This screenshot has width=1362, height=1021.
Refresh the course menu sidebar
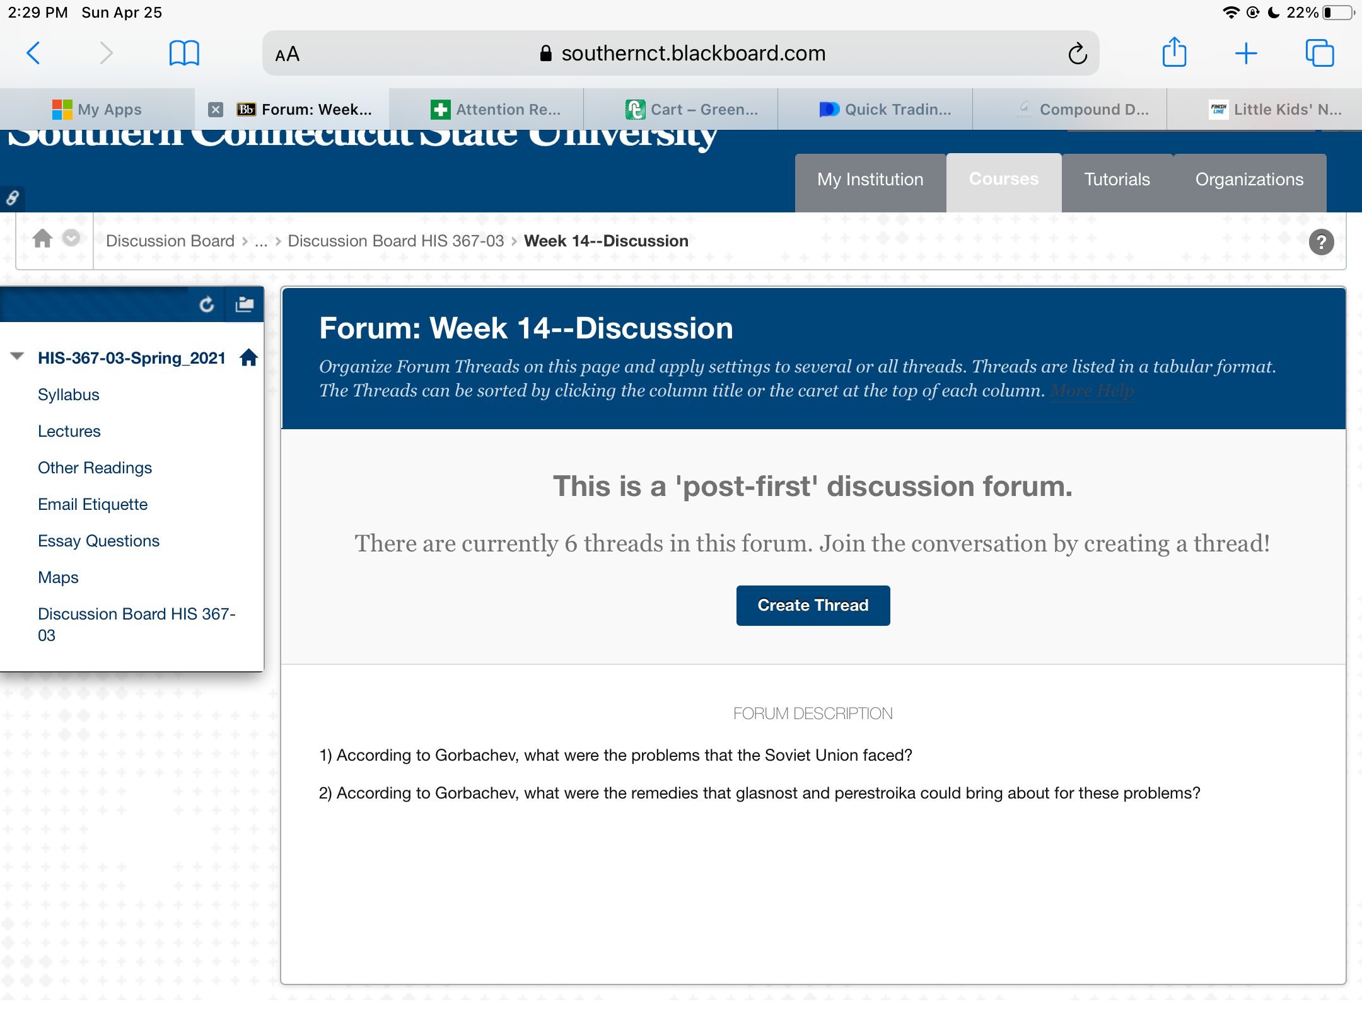click(207, 305)
